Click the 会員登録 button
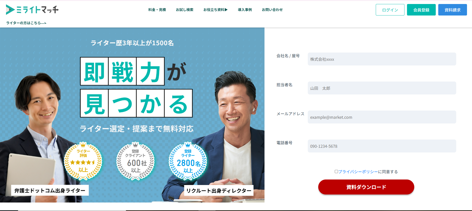Screen dimensions: 472x211 click(x=421, y=10)
